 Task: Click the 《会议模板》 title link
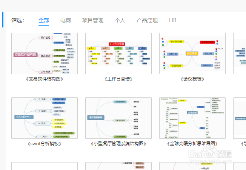click(192, 79)
